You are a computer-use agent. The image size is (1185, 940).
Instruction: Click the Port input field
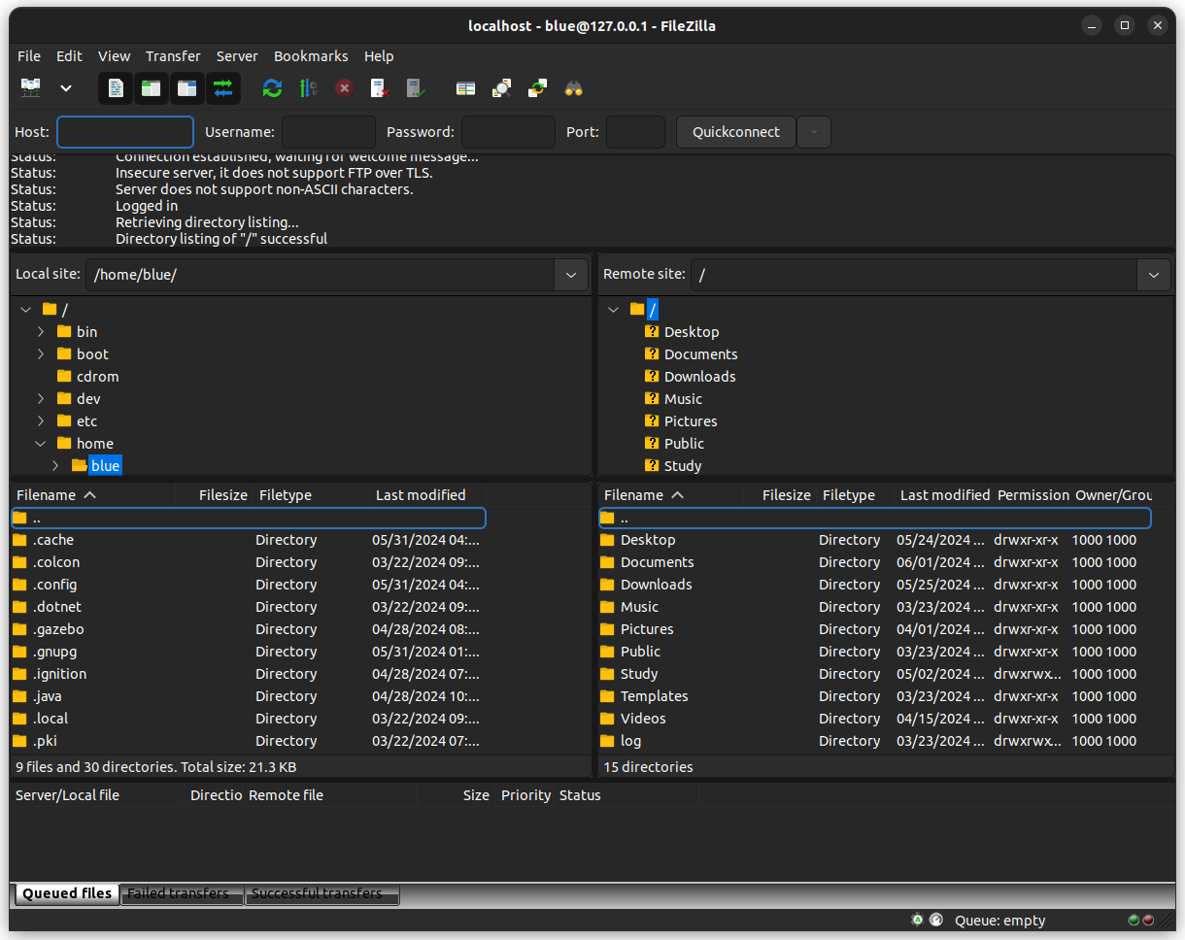pos(635,132)
